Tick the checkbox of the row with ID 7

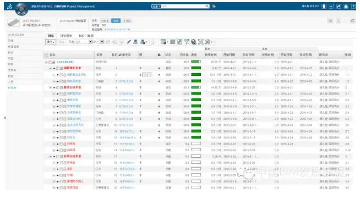(x=61, y=107)
